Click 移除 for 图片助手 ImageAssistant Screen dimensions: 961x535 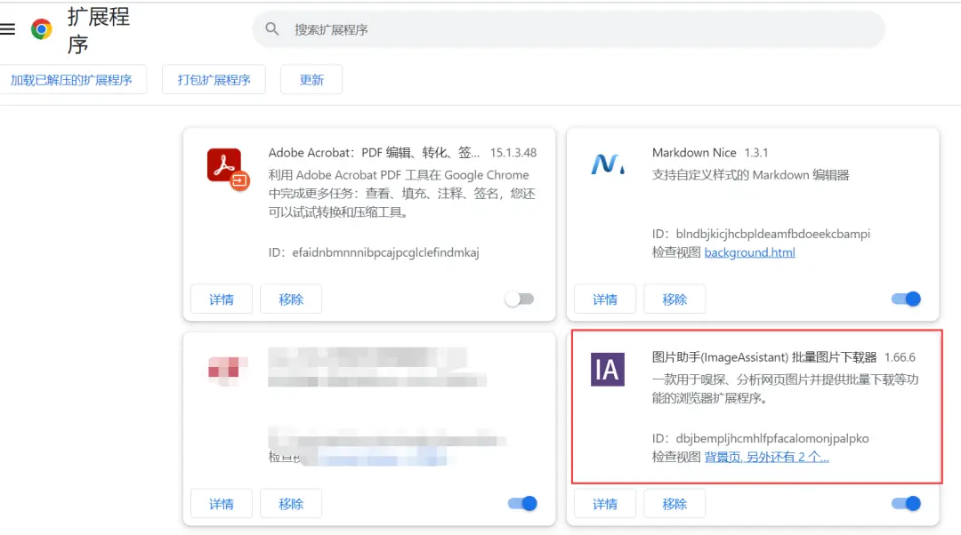tap(674, 504)
